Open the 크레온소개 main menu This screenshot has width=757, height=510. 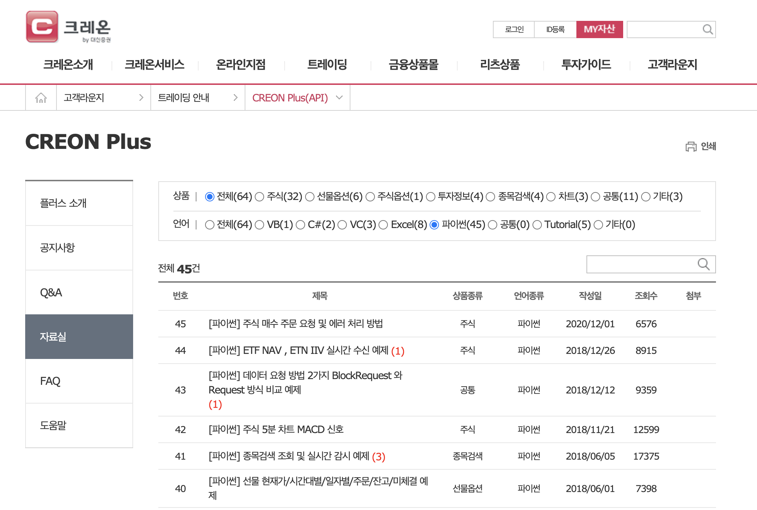click(x=68, y=65)
